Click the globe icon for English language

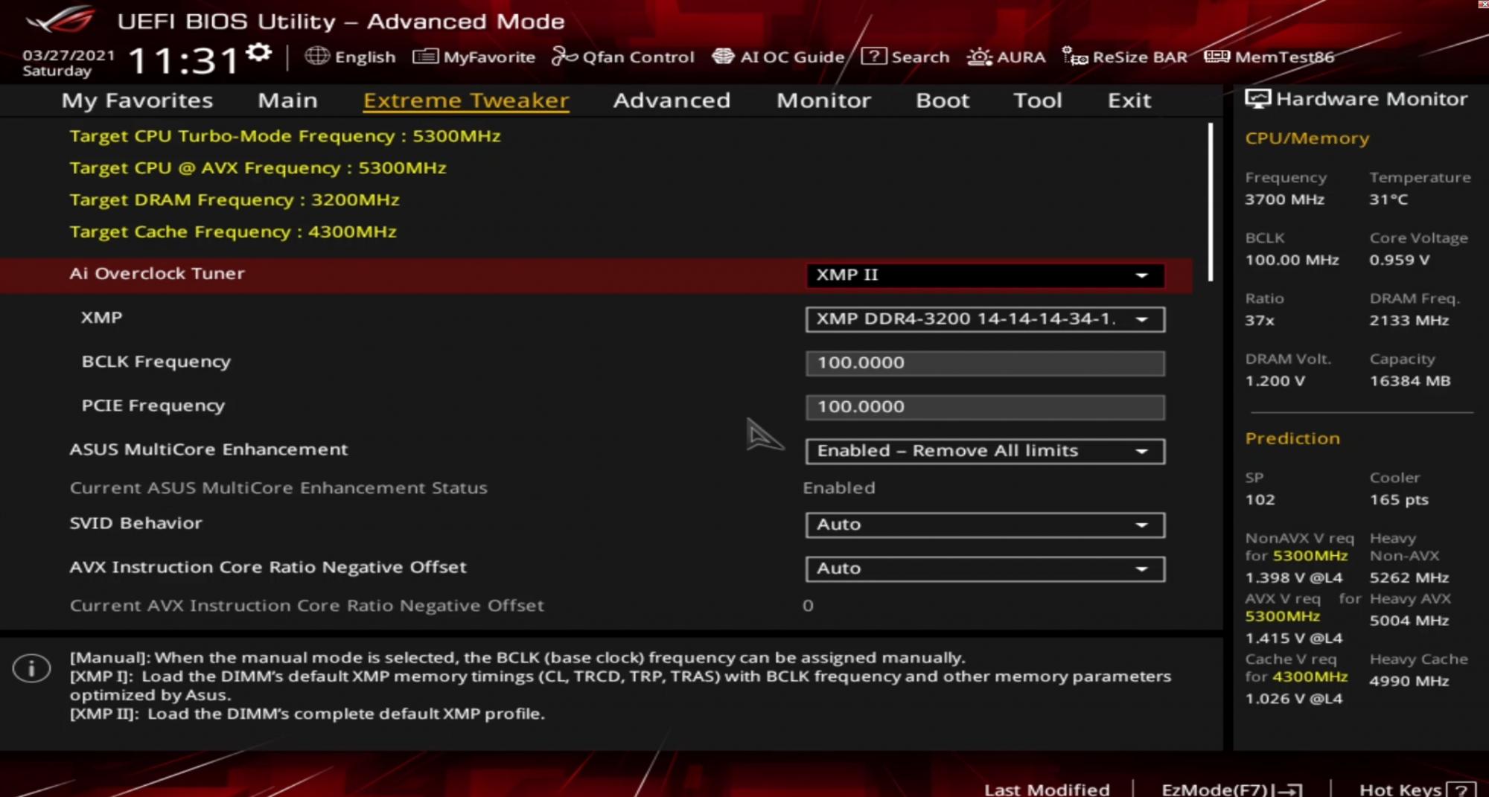point(317,57)
